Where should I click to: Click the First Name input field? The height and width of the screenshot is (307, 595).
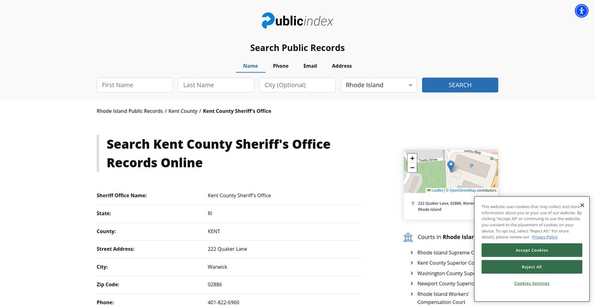(135, 85)
